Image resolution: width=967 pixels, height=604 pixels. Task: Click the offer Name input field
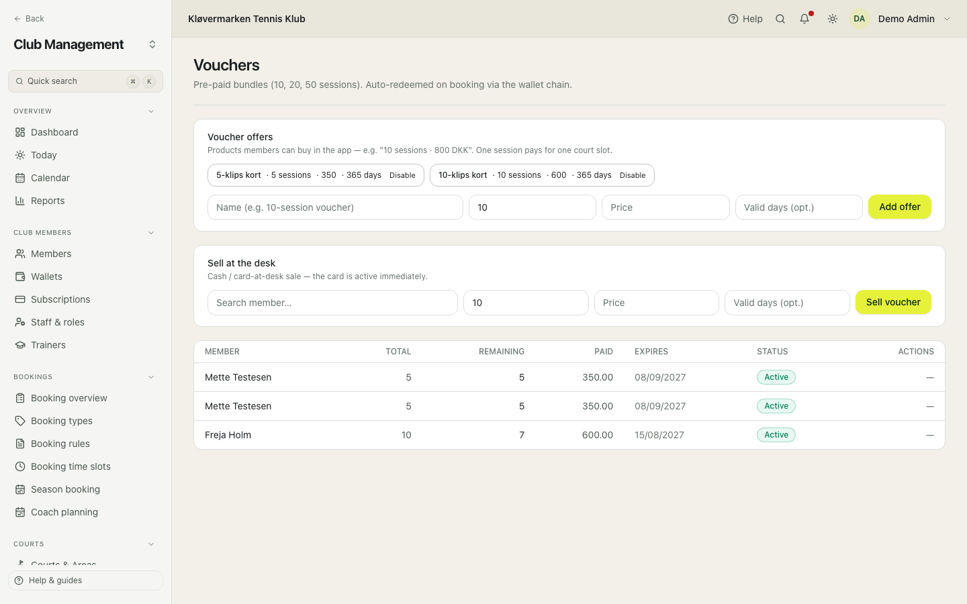coord(335,207)
